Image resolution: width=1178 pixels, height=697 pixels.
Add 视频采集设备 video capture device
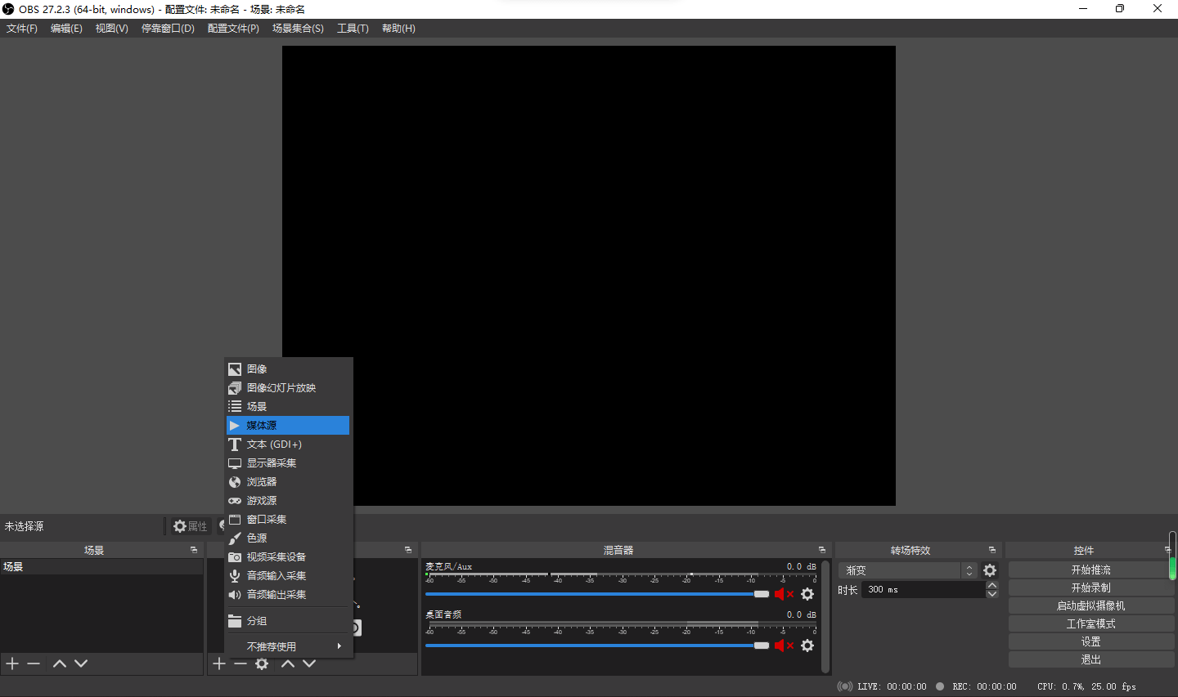(x=288, y=556)
